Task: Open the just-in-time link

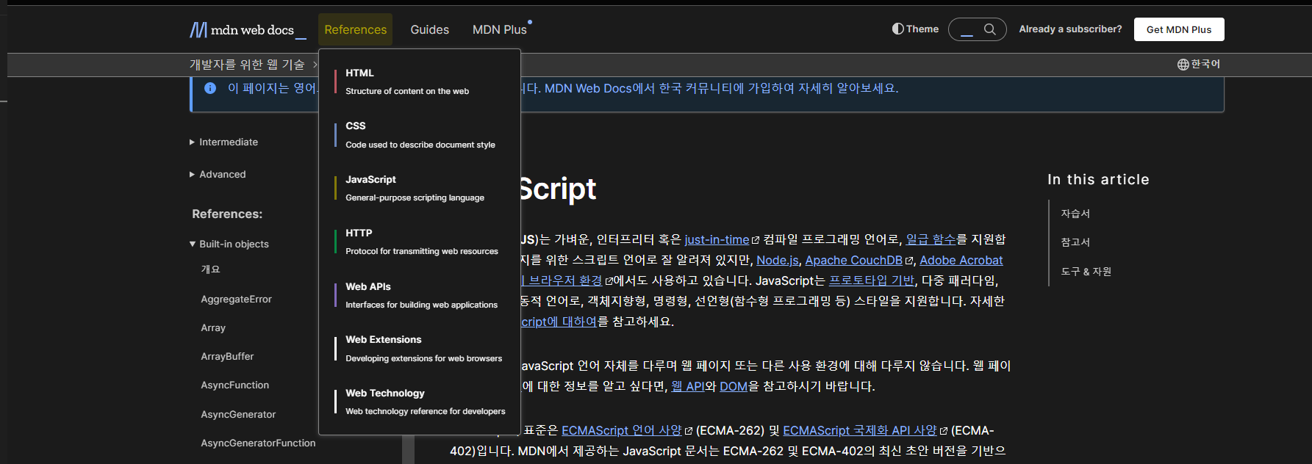Action: pyautogui.click(x=717, y=240)
